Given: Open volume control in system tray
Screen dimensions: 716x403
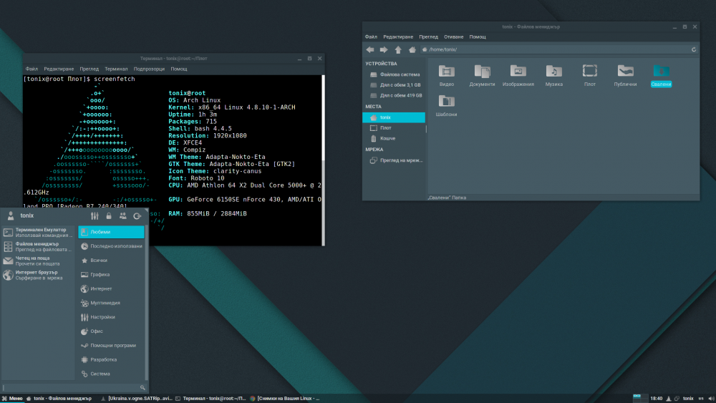Looking at the screenshot, I should tap(711, 399).
